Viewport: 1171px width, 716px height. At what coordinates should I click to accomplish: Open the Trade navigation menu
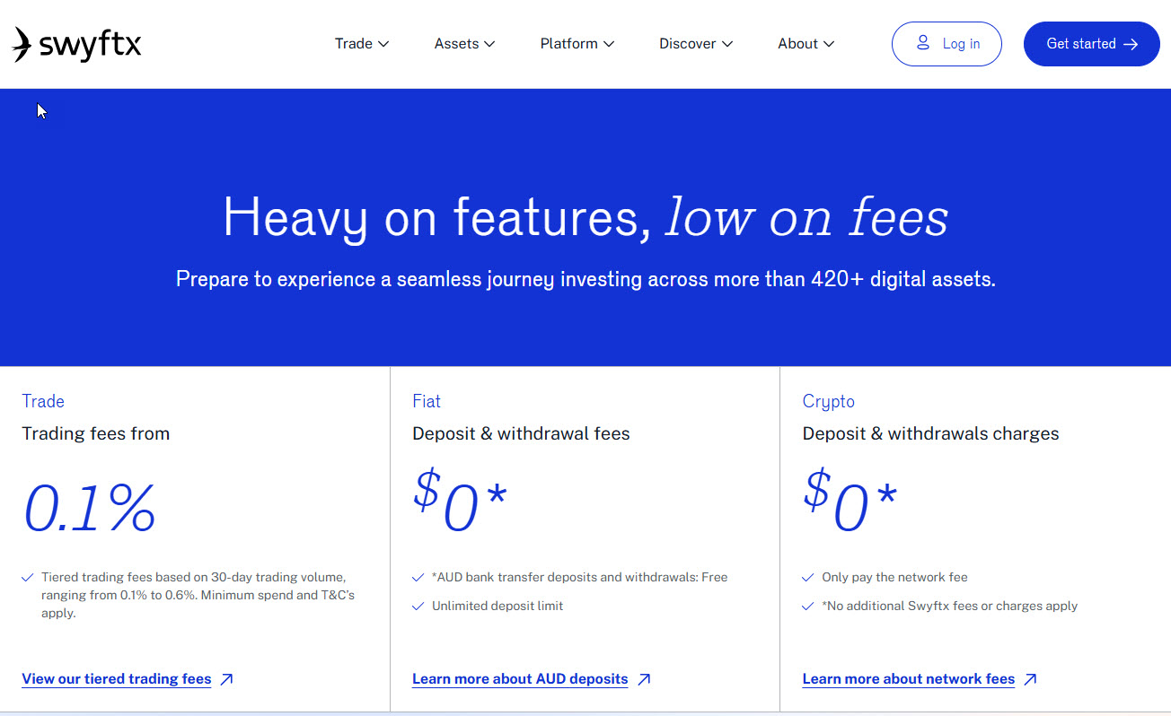[x=362, y=44]
